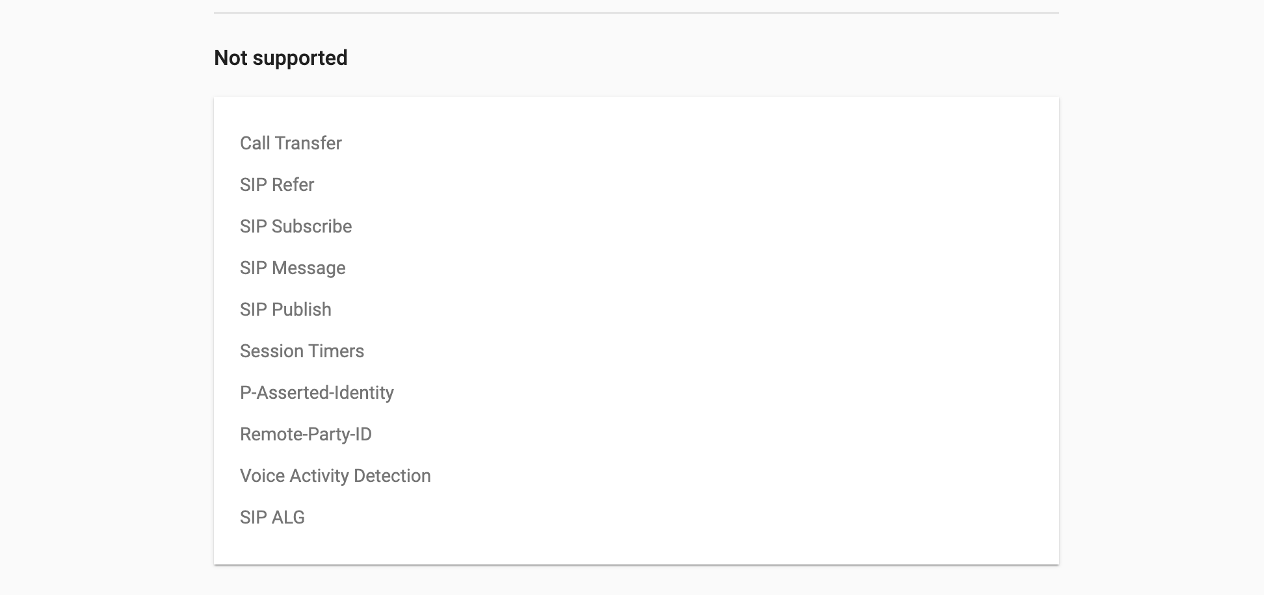Click the word Transfer in Call Transfer
This screenshot has width=1264, height=595.
[308, 143]
